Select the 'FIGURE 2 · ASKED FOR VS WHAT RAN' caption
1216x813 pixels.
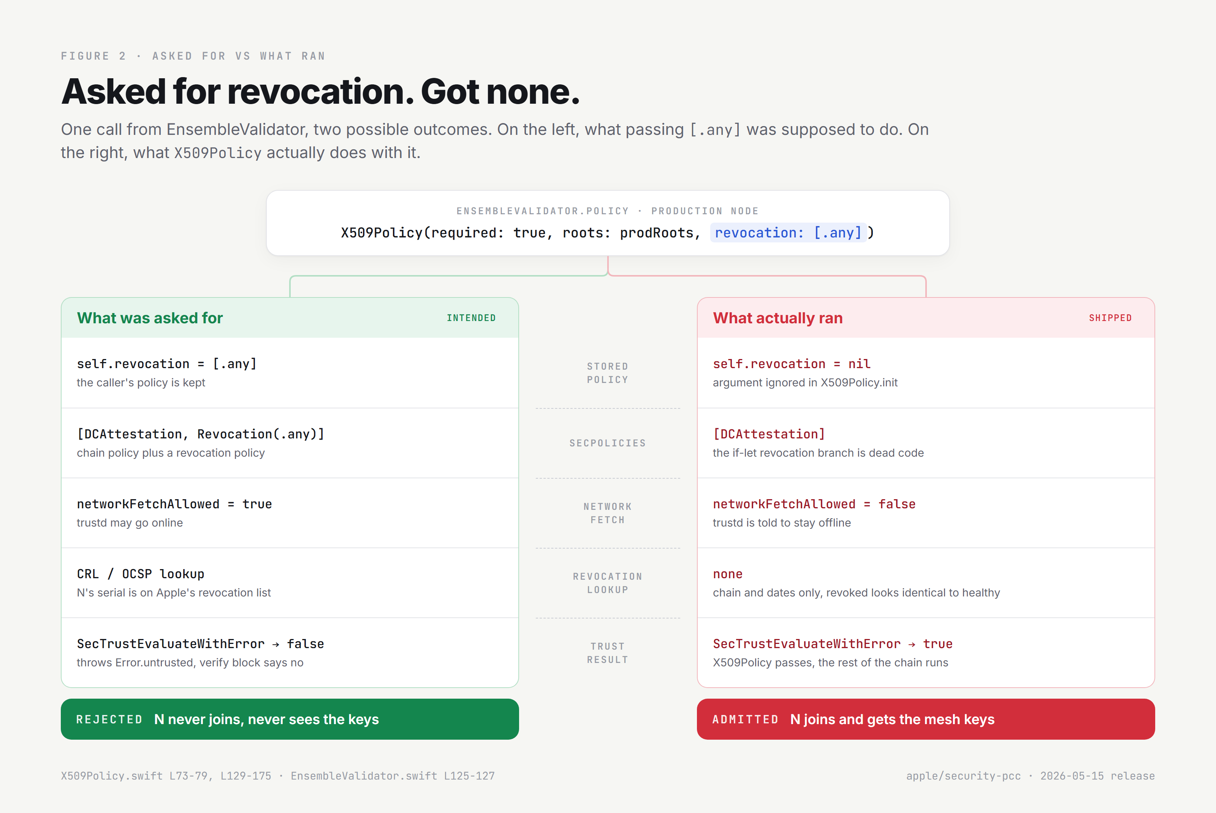pos(193,56)
